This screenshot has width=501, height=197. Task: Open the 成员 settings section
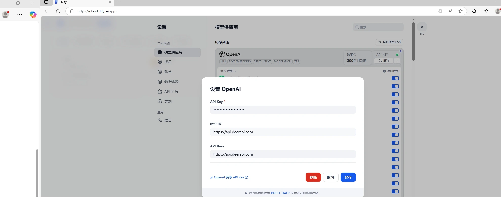pos(177,62)
